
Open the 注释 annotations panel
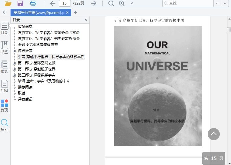5,87
